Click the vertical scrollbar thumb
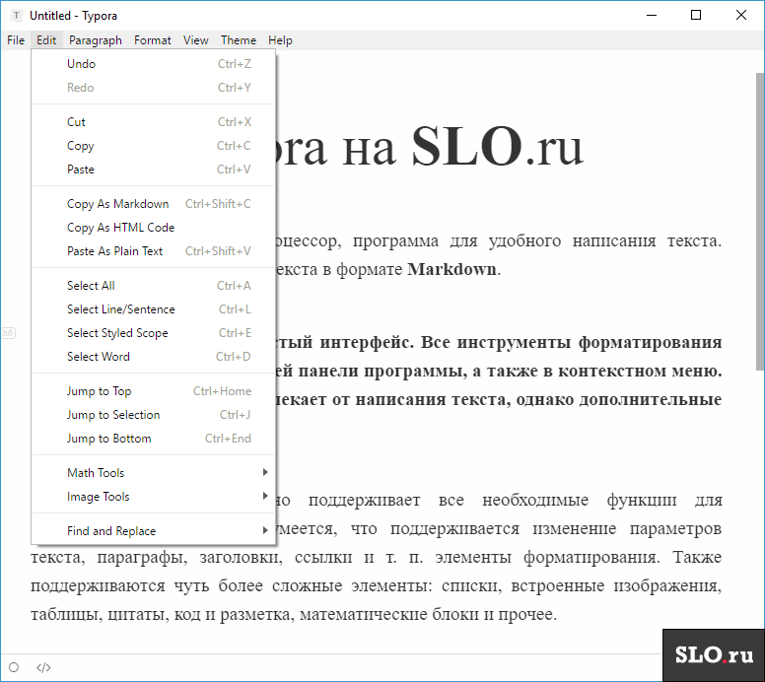The image size is (765, 682). 760,222
